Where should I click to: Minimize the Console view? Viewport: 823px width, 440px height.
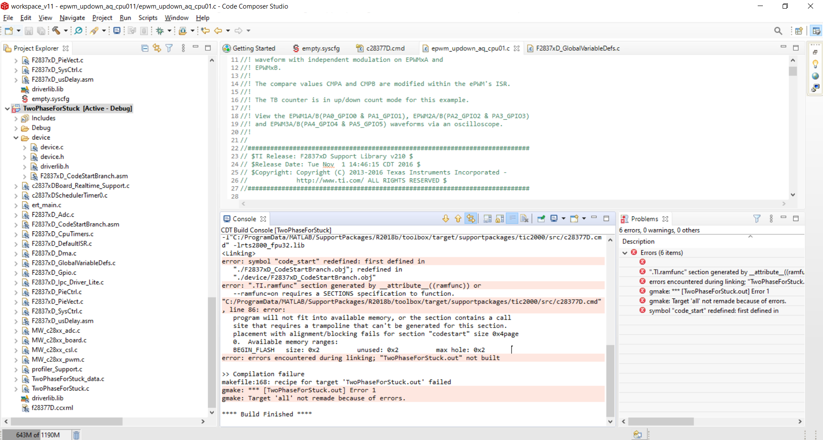tap(594, 218)
